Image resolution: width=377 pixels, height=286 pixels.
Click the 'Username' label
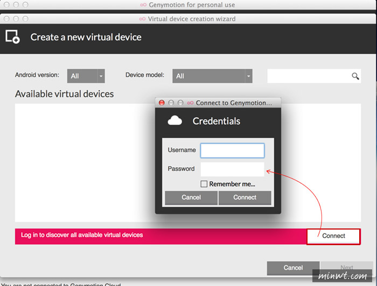(x=182, y=150)
